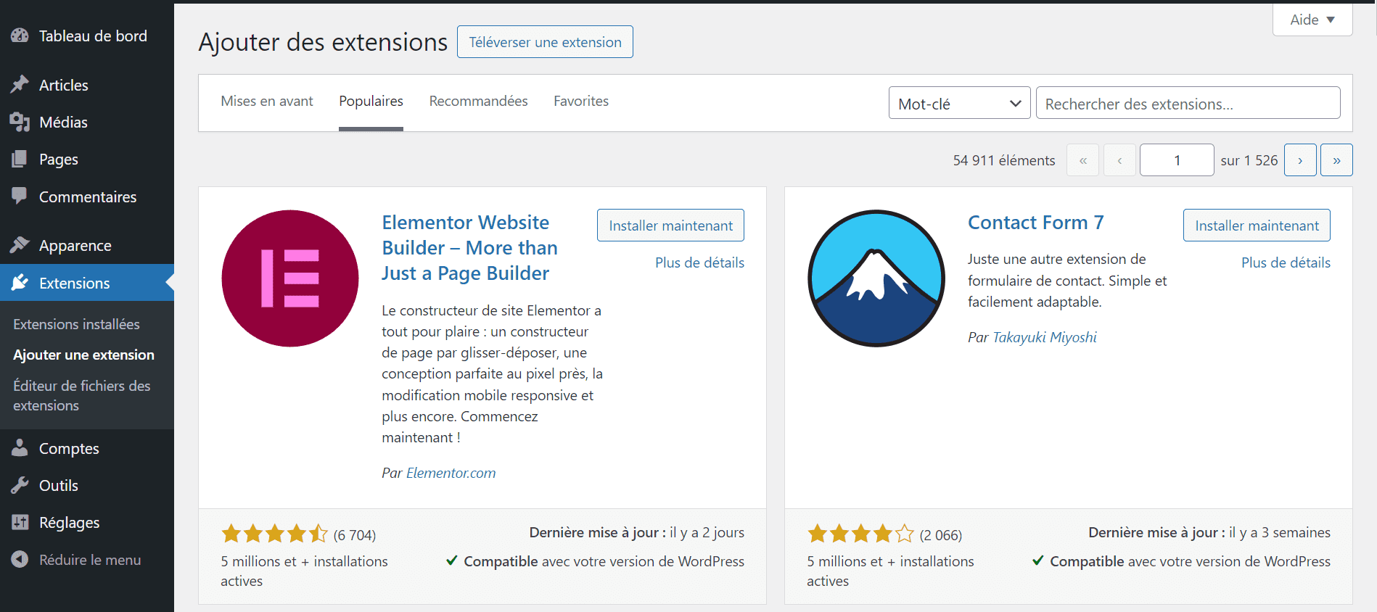Image resolution: width=1377 pixels, height=612 pixels.
Task: Click the Outils wrench icon
Action: click(20, 485)
